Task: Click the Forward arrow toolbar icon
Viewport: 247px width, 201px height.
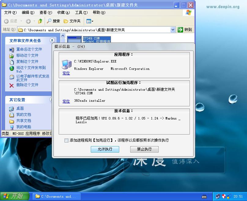Action: tap(28, 21)
